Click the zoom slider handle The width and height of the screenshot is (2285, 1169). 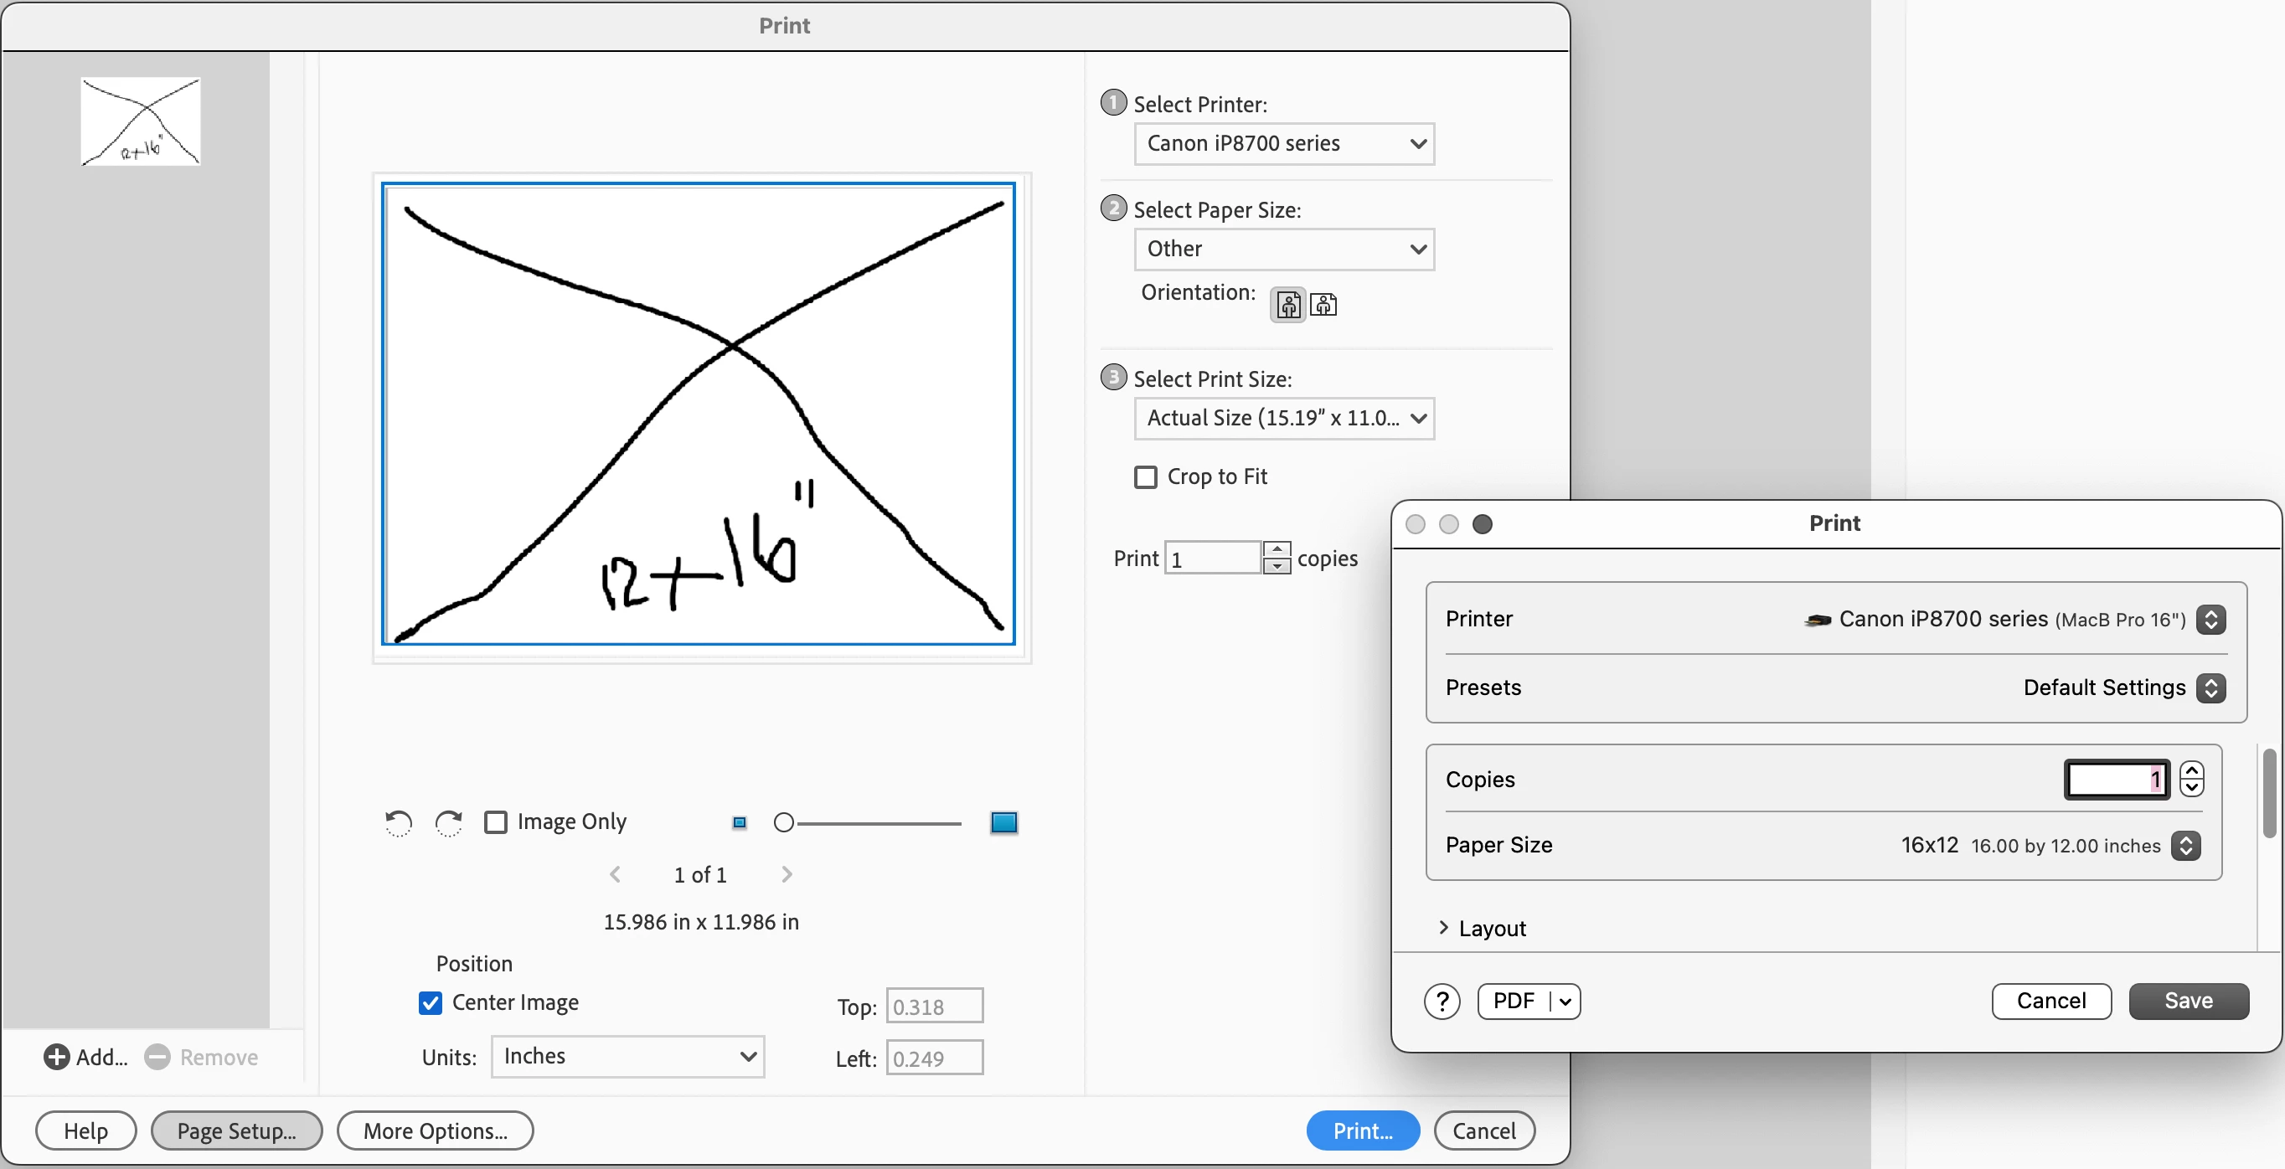point(783,822)
